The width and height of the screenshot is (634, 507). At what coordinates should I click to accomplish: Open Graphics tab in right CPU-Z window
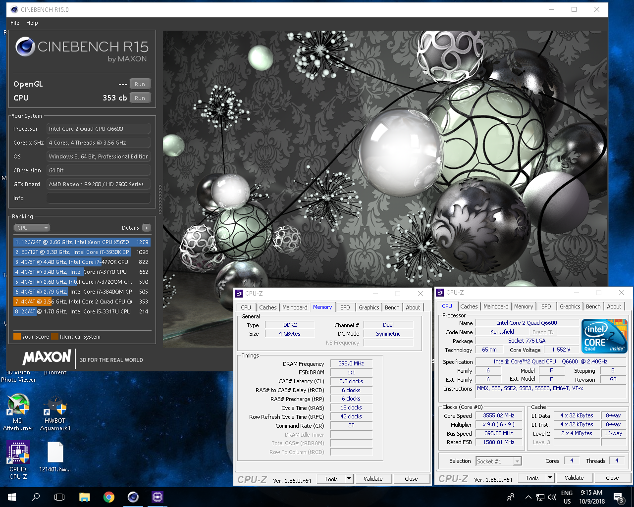[x=570, y=306]
